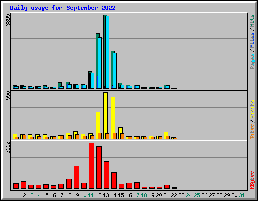This screenshot has height=201, width=258.
Task: Select the red KBytes bar for day 8
Action: point(69,184)
